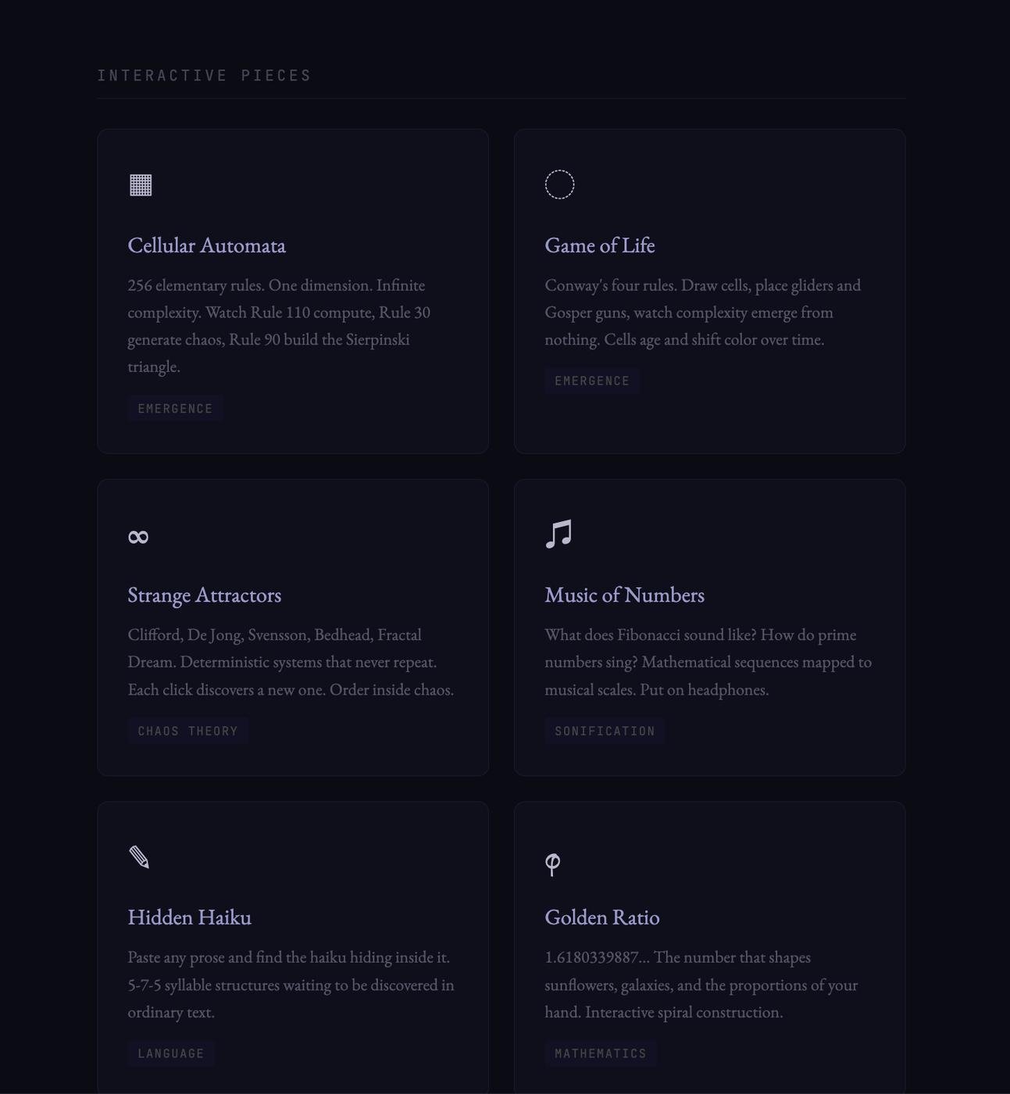Click the music notes icon

tap(559, 534)
